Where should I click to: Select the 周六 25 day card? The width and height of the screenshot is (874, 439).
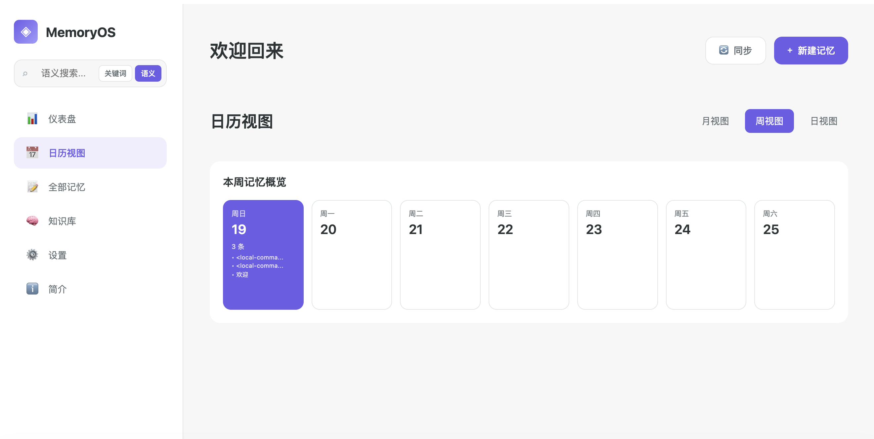click(x=794, y=255)
